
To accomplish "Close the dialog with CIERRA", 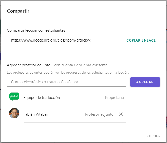I will pyautogui.click(x=153, y=136).
